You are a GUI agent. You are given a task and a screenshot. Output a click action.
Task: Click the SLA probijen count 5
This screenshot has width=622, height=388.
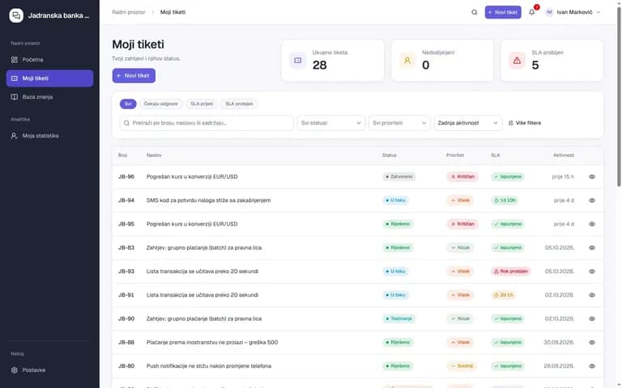tap(535, 65)
